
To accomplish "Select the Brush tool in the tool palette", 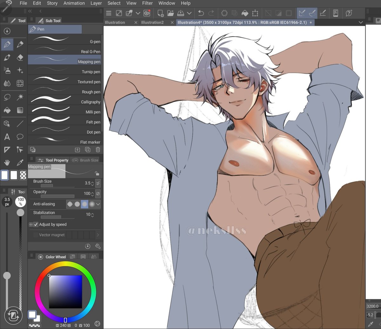I will click(x=7, y=57).
